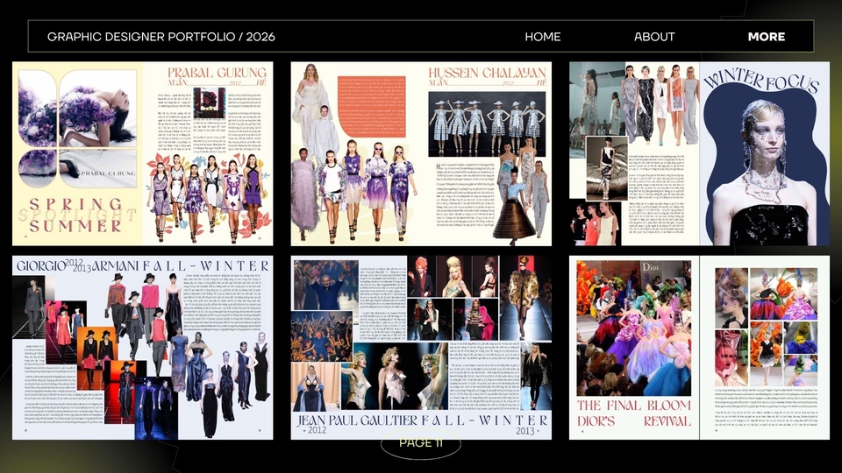Click the PRABAL GURUNG heading at top
This screenshot has width=842, height=473.
coord(217,72)
